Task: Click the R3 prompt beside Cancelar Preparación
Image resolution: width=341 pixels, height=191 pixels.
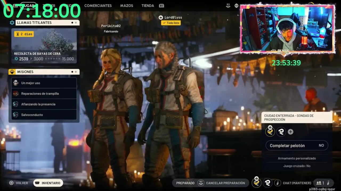Action: (x=201, y=183)
